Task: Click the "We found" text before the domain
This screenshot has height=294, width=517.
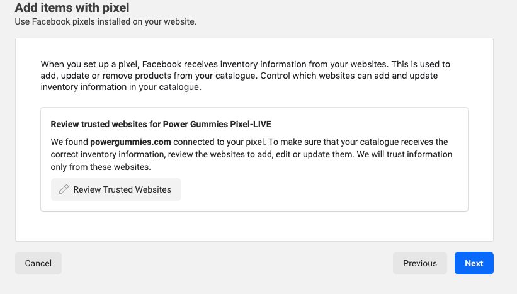Action: coord(69,142)
